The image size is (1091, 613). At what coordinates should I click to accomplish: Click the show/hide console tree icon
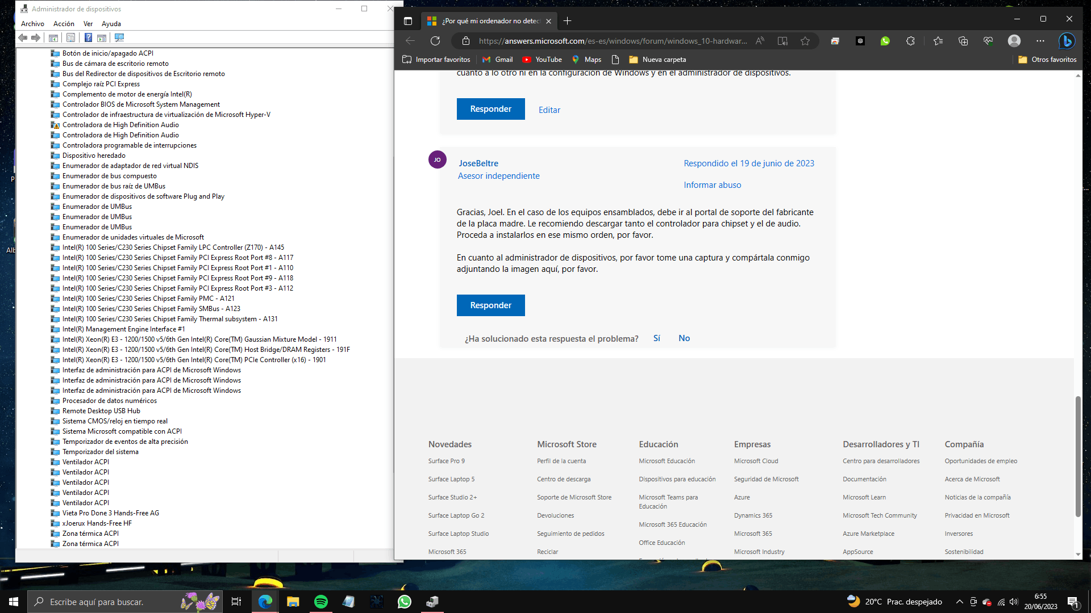(x=53, y=38)
